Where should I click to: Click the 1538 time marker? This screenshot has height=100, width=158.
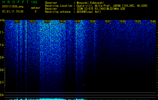coord(123,21)
